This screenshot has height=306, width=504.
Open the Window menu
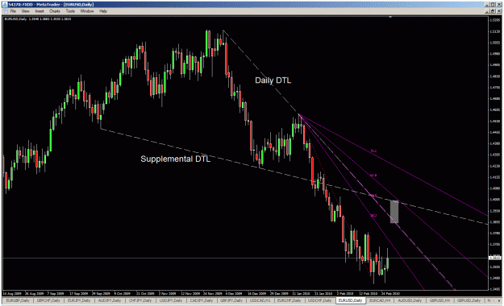click(x=87, y=11)
